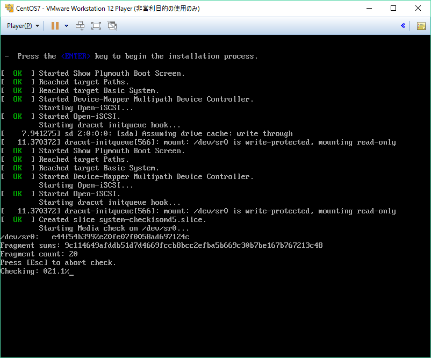This screenshot has height=358, width=431.
Task: Open the message log notes icon
Action: click(x=421, y=26)
